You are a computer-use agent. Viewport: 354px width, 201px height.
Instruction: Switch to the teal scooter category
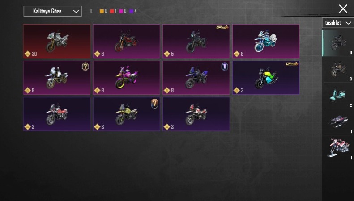(338, 96)
